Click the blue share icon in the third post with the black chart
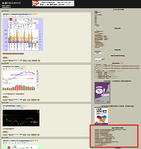Screen dimensions: 141x149 point(4,108)
